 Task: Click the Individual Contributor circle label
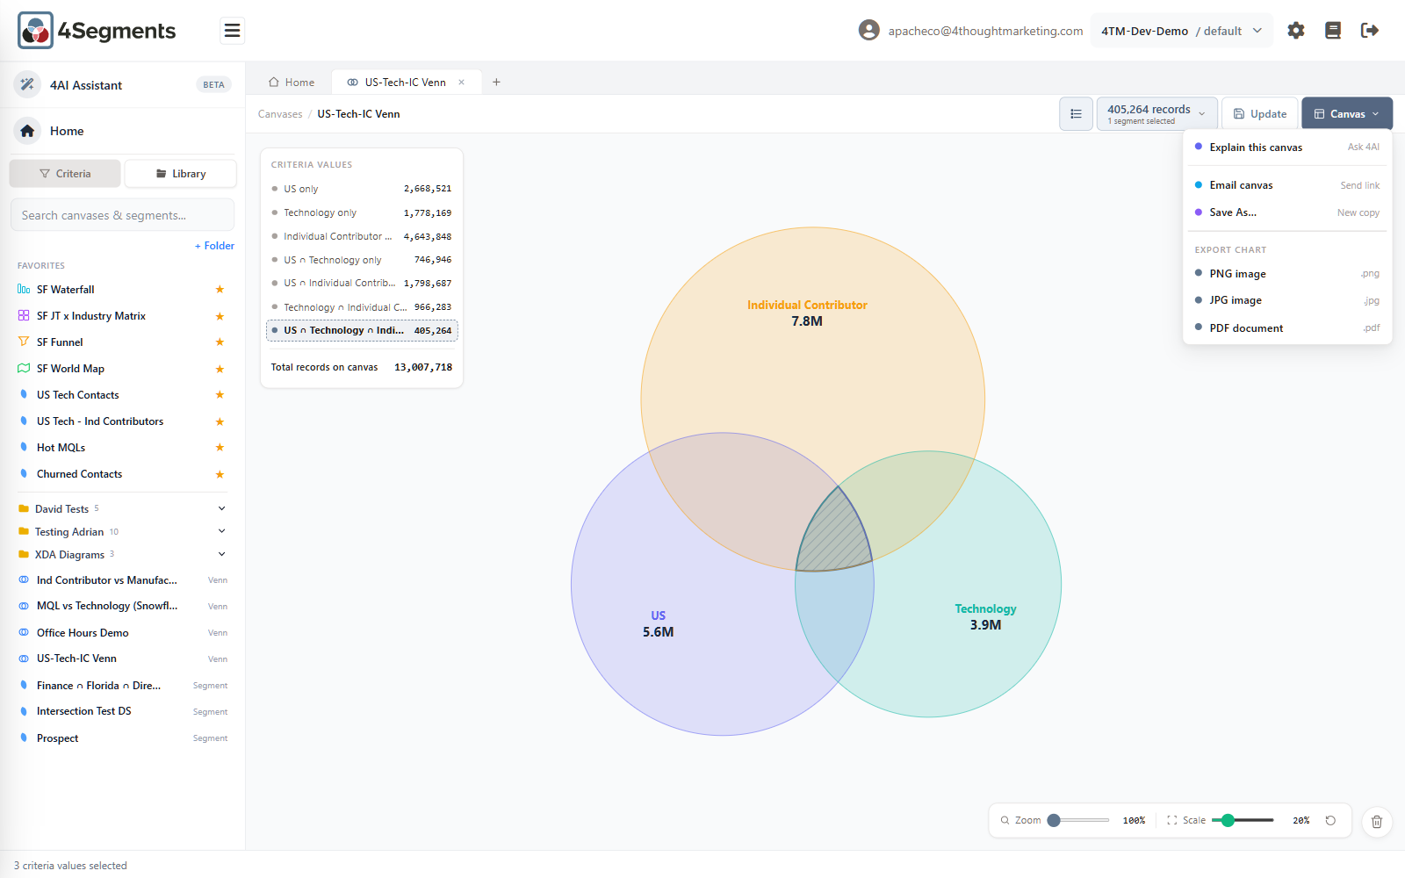click(807, 305)
